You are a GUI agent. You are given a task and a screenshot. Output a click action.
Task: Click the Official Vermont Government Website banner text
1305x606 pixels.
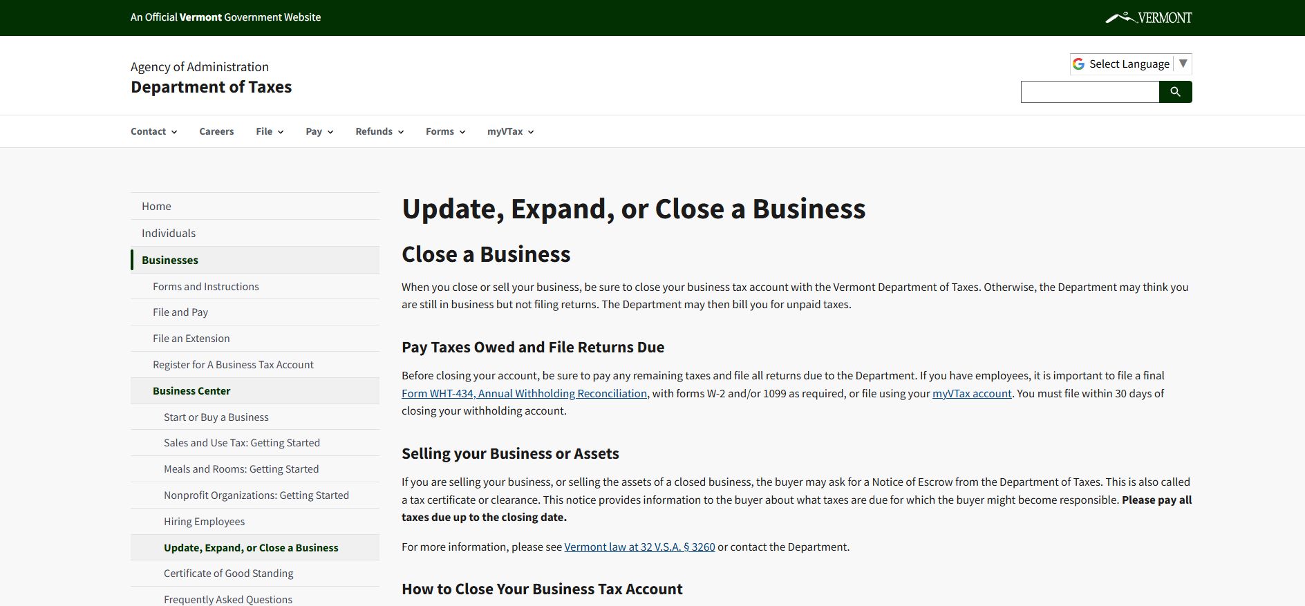click(225, 17)
